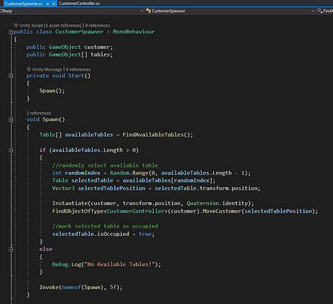Click the Vector3 selectedTablePosition declaration
This screenshot has width=333, height=304.
click(x=156, y=188)
